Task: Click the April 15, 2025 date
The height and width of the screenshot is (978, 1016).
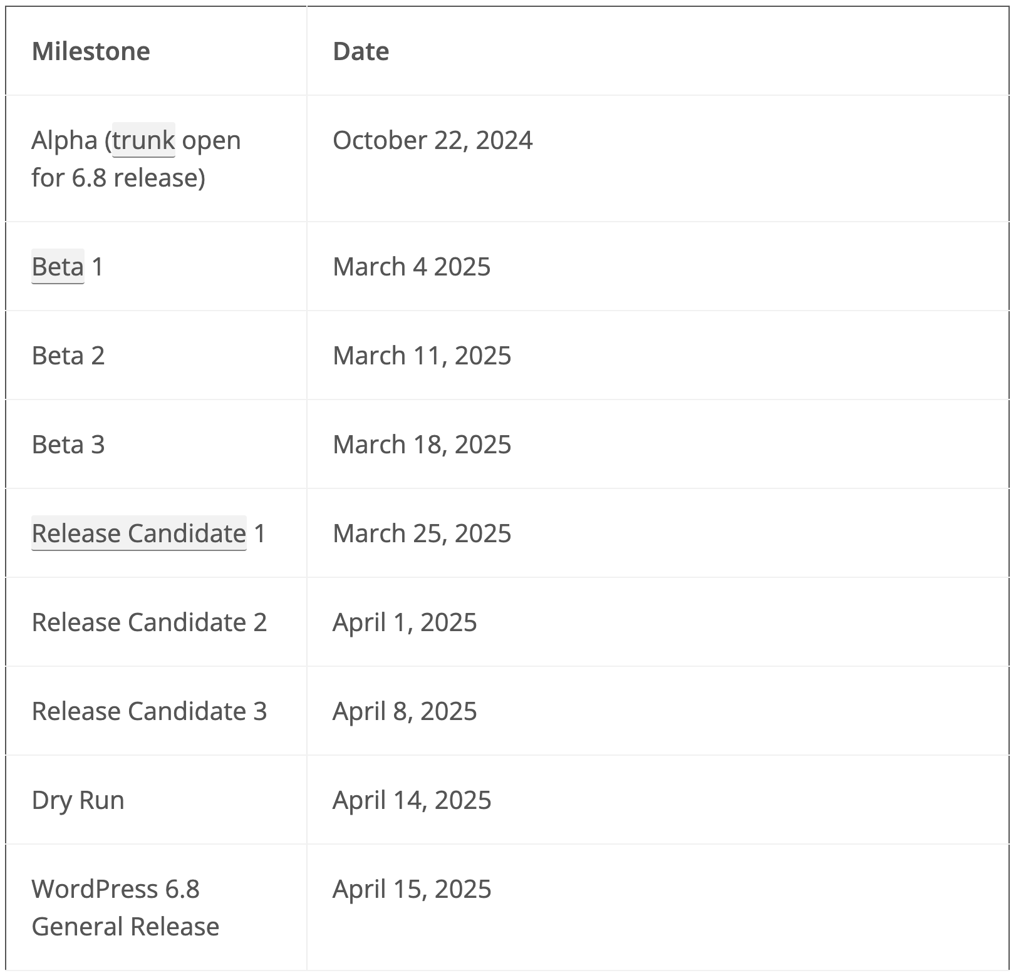Action: click(x=412, y=889)
